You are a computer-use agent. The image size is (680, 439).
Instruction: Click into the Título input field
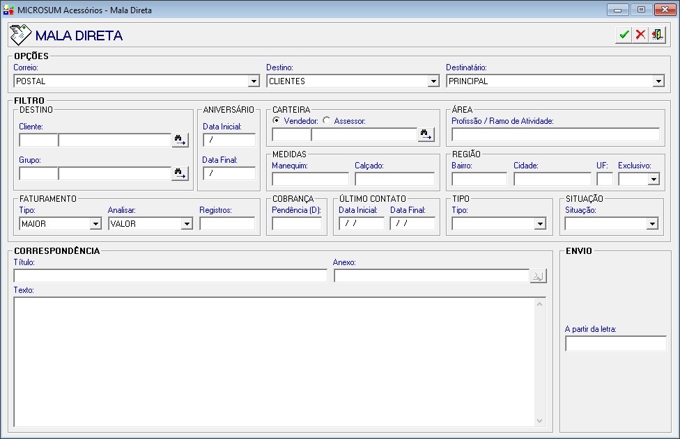click(170, 276)
